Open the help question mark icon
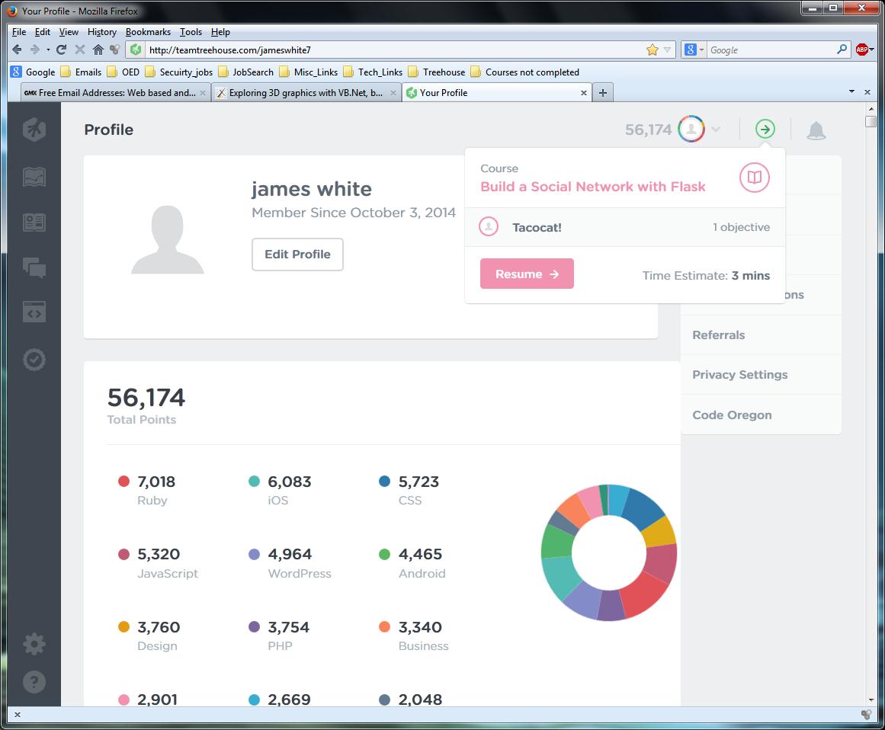This screenshot has width=885, height=730. 34,682
